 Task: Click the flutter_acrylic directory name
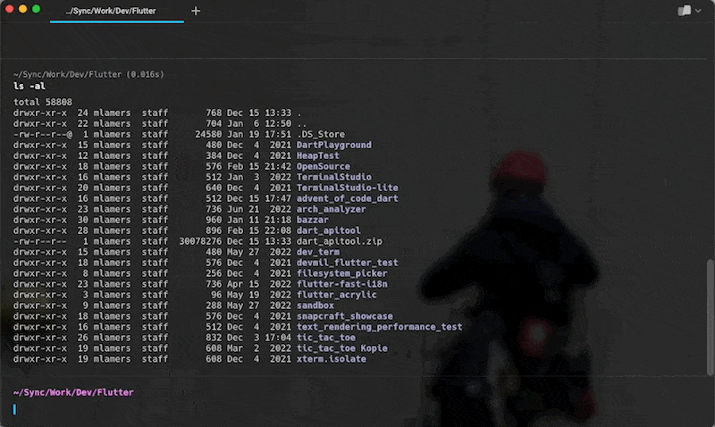point(337,295)
